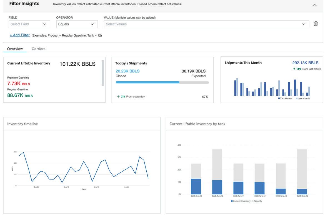The height and width of the screenshot is (219, 328).
Task: Open the Select Values dropdown
Action: point(206,24)
